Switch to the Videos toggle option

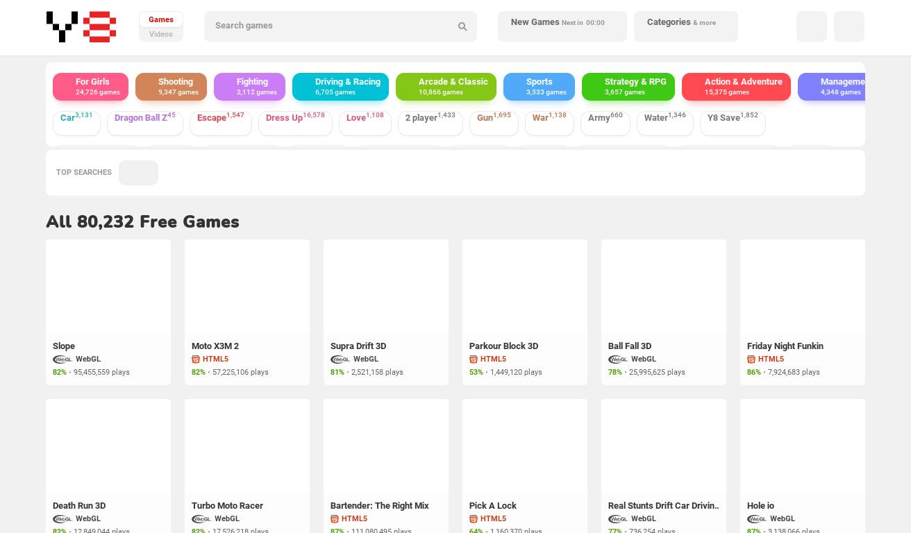coord(161,34)
